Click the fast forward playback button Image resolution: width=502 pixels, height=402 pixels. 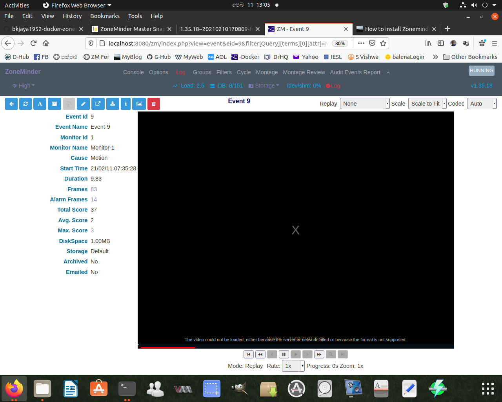pyautogui.click(x=319, y=354)
